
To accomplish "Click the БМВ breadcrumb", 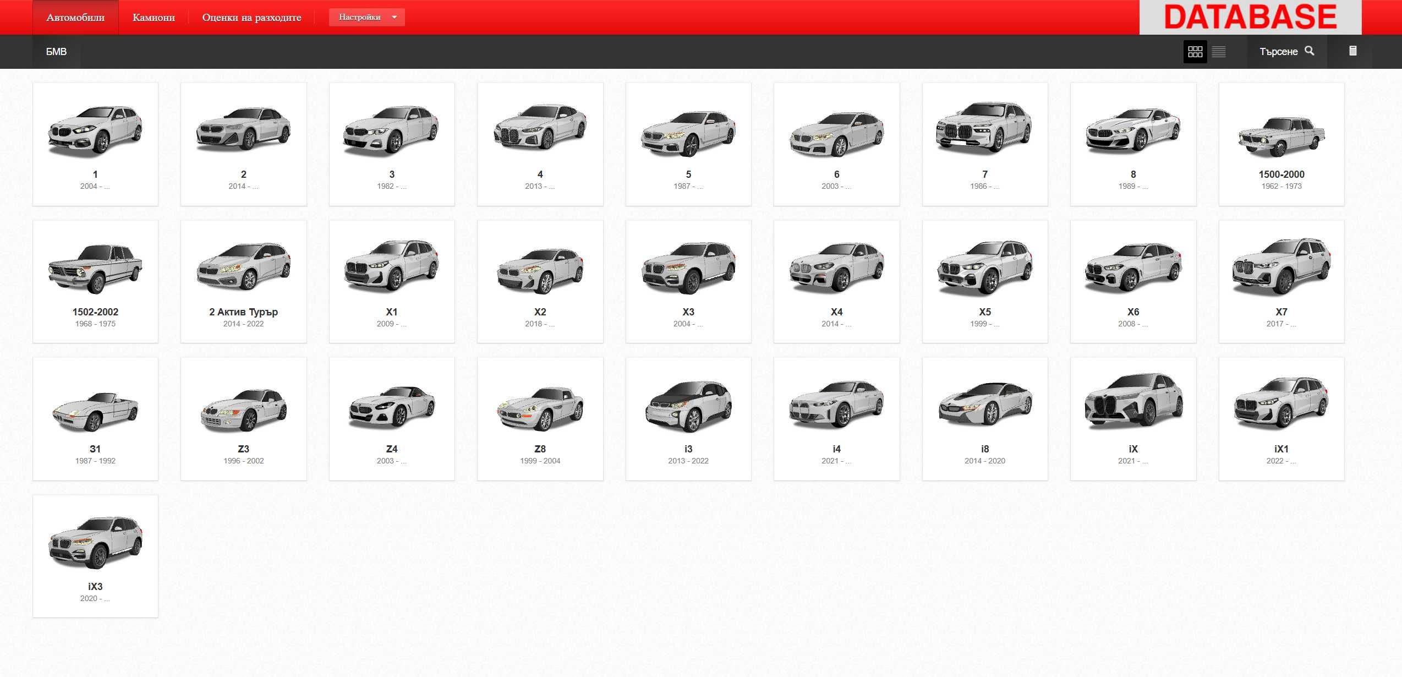I will 56,52.
